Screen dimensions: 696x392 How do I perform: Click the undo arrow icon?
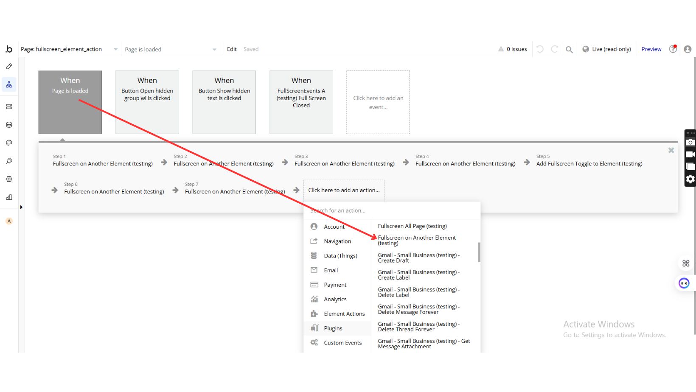click(540, 49)
